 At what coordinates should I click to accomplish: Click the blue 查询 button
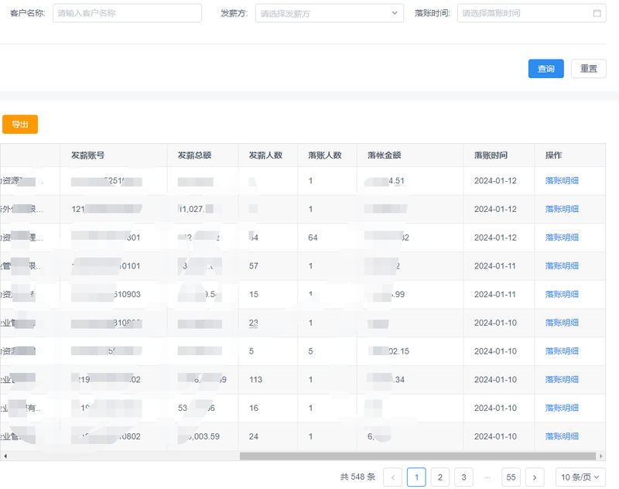point(546,69)
